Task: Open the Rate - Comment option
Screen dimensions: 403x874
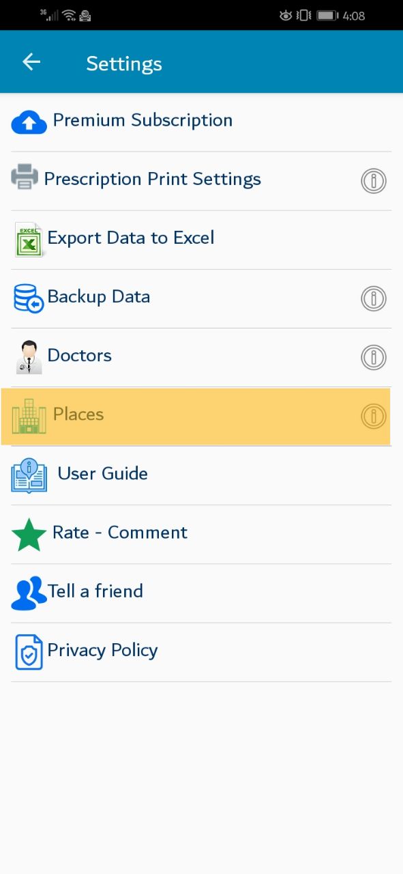Action: point(201,534)
